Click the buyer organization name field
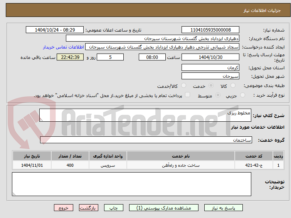This screenshot has height=218, width=291. (x=153, y=39)
